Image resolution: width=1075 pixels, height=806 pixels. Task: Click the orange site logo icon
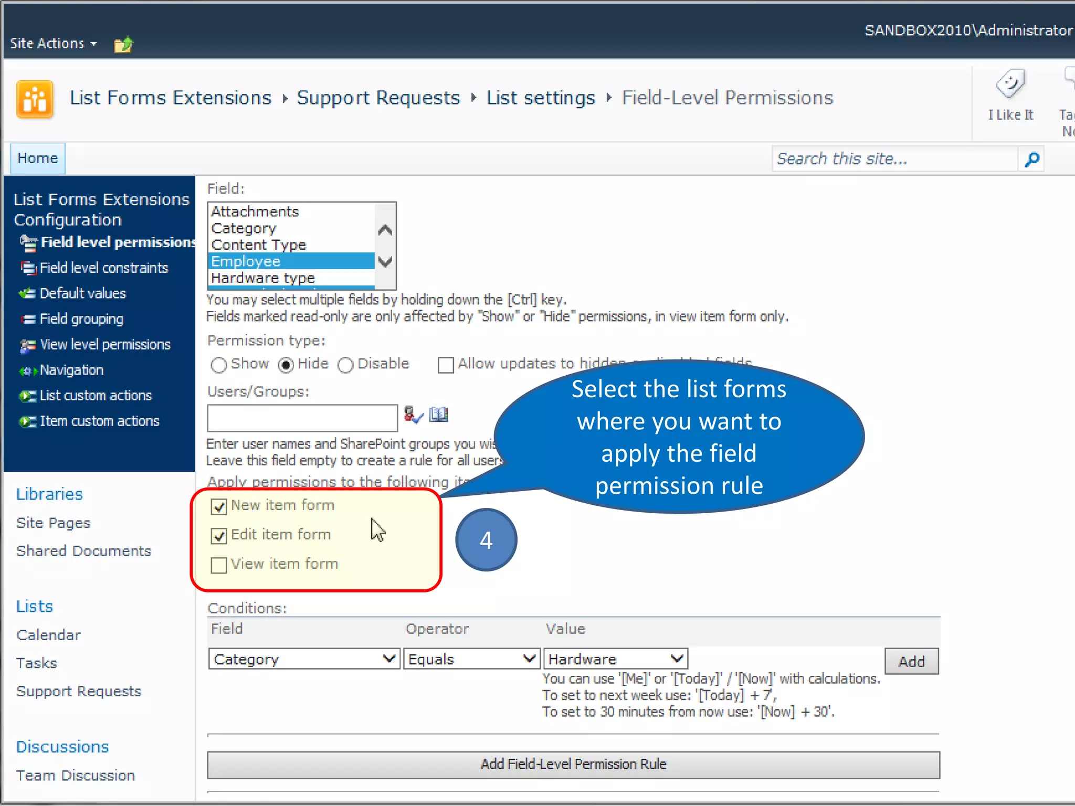tap(35, 99)
